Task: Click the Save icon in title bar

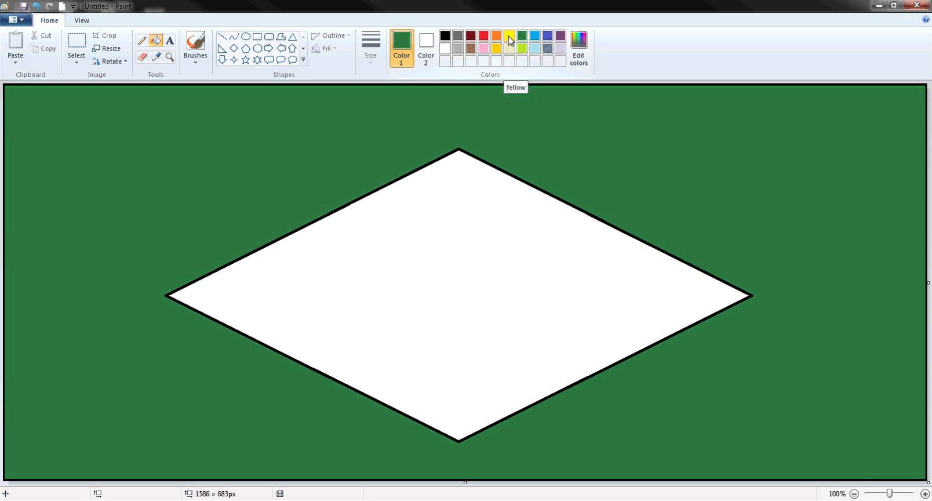Action: 24,6
